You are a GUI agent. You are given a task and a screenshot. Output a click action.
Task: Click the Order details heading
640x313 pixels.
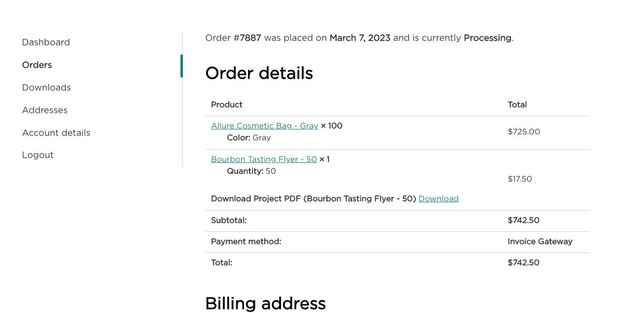pos(259,73)
